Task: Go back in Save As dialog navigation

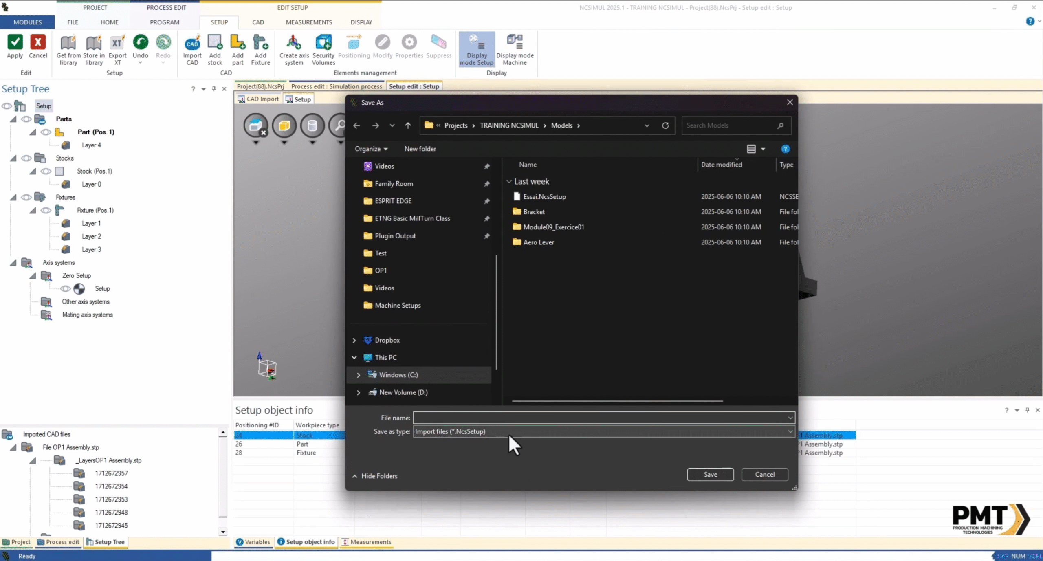Action: click(356, 125)
